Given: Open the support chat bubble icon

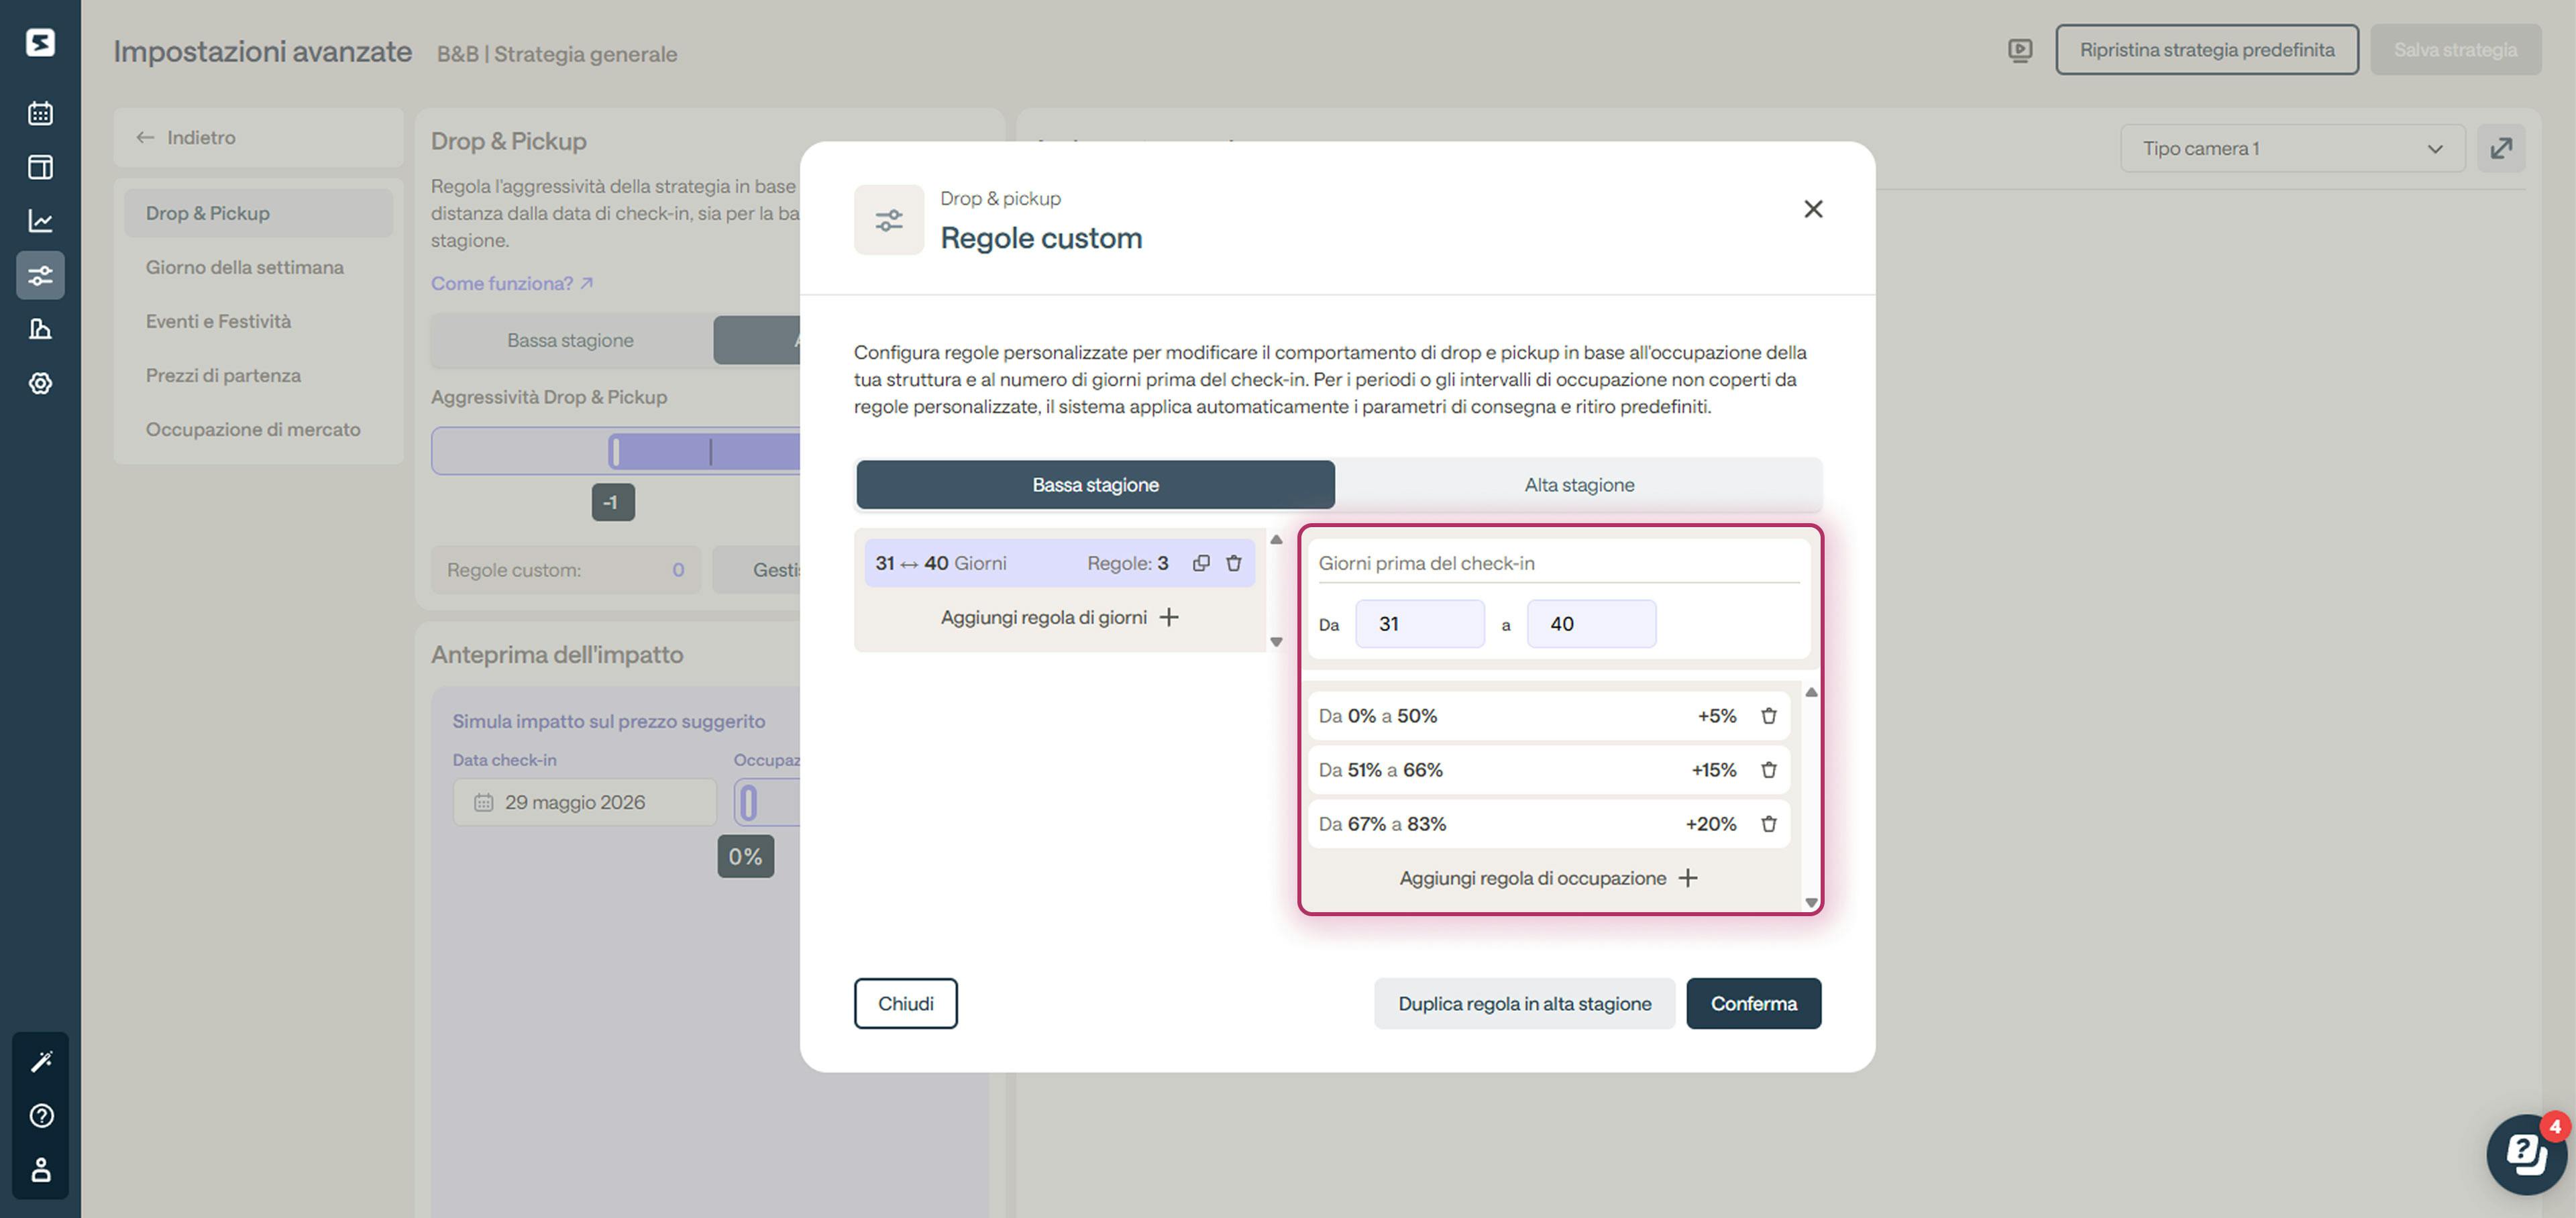Looking at the screenshot, I should (2526, 1154).
